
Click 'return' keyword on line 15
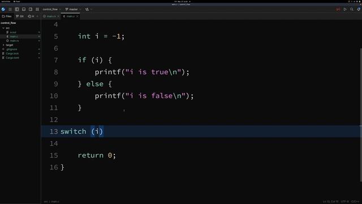tap(90, 155)
